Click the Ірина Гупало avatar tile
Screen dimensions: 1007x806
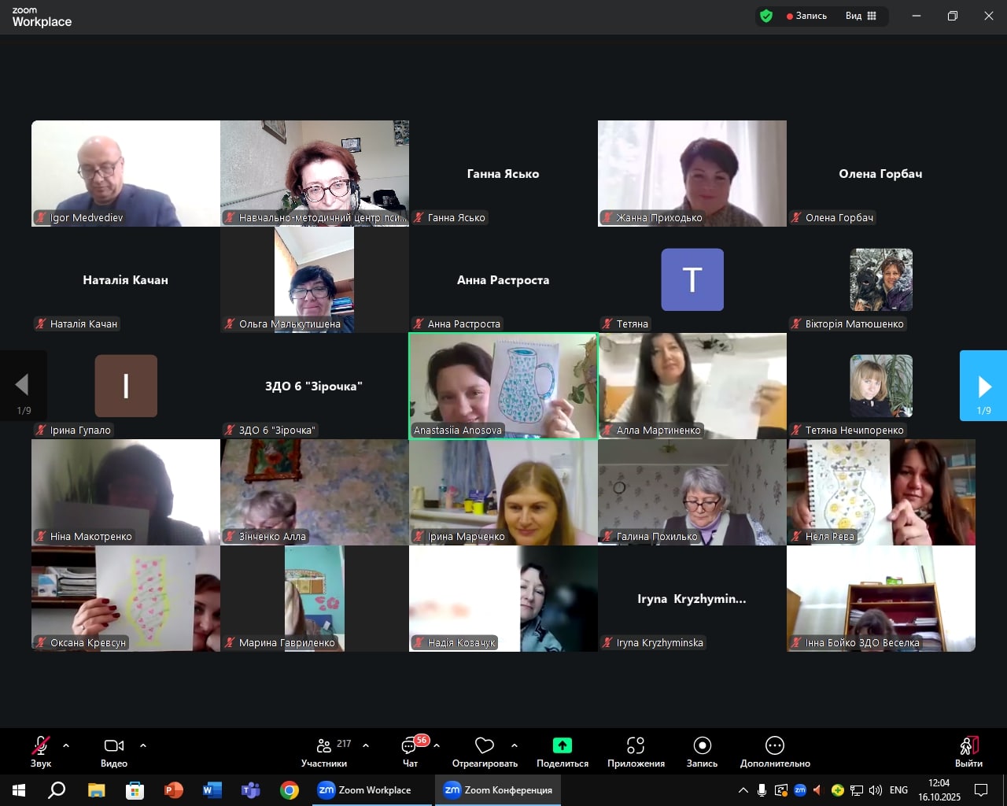pyautogui.click(x=126, y=386)
